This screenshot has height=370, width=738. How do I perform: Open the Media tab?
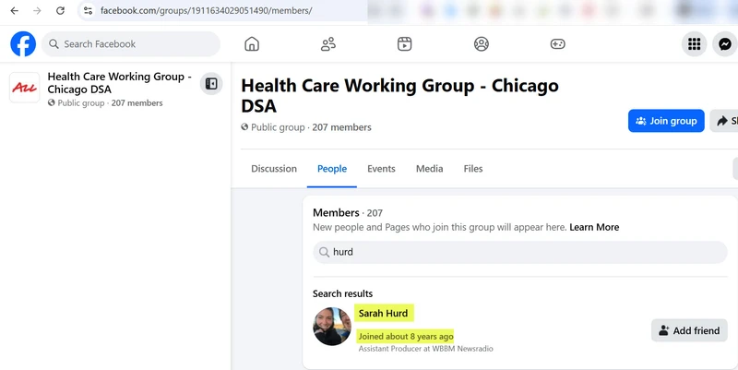coord(429,169)
